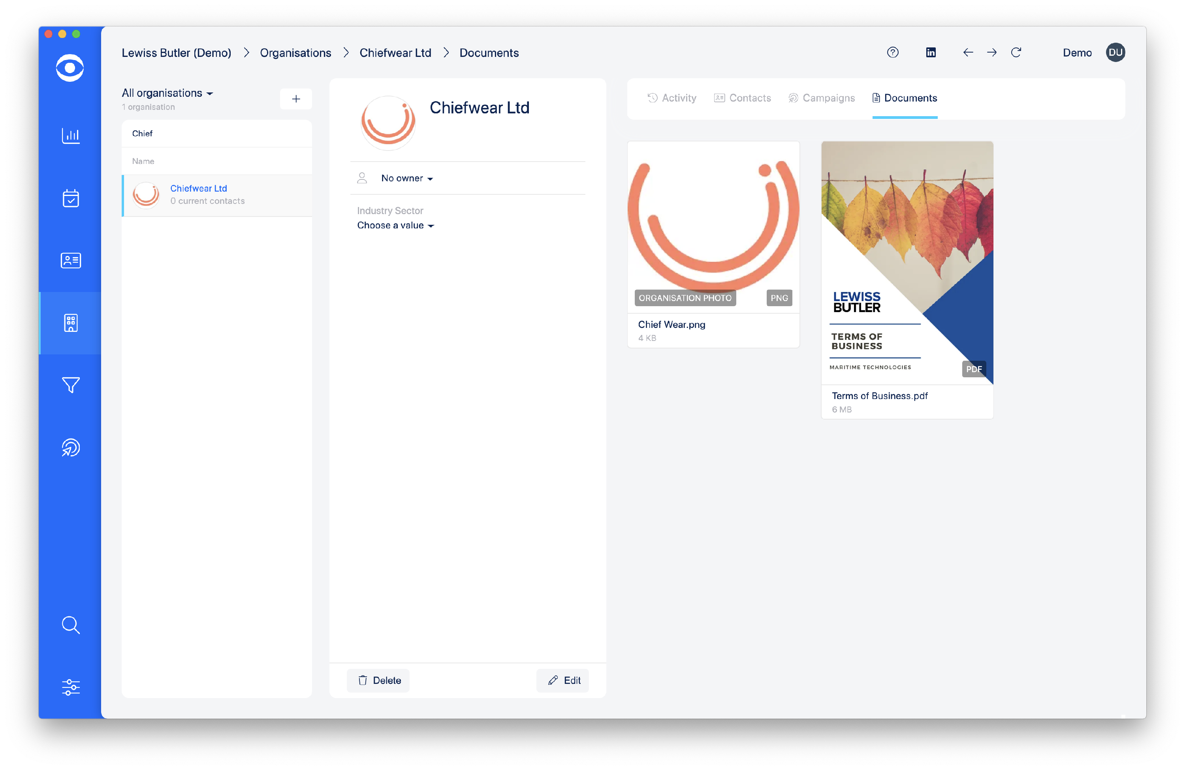Expand the All organisations dropdown
1185x770 pixels.
click(x=167, y=93)
